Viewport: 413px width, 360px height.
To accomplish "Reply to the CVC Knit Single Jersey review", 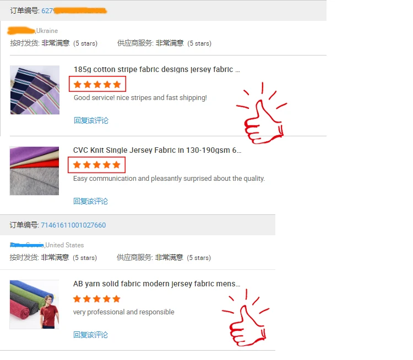I will point(90,201).
